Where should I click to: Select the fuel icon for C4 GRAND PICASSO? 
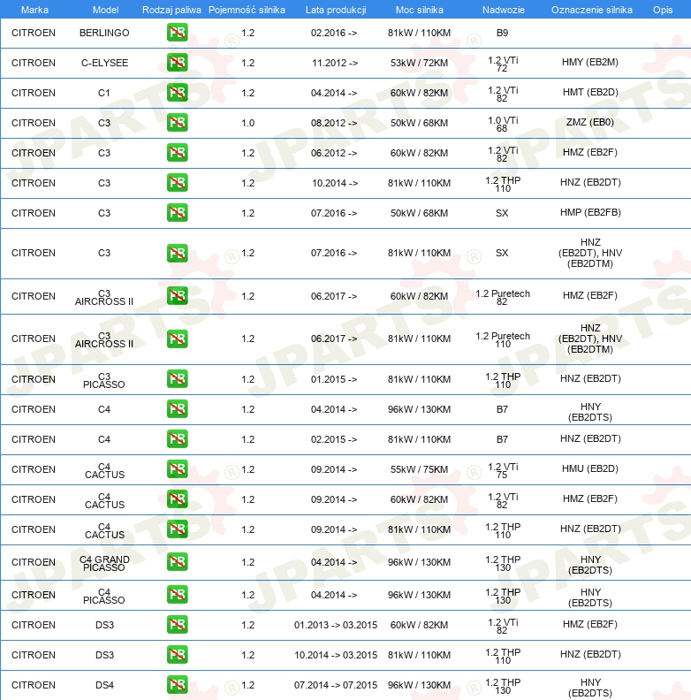click(177, 562)
